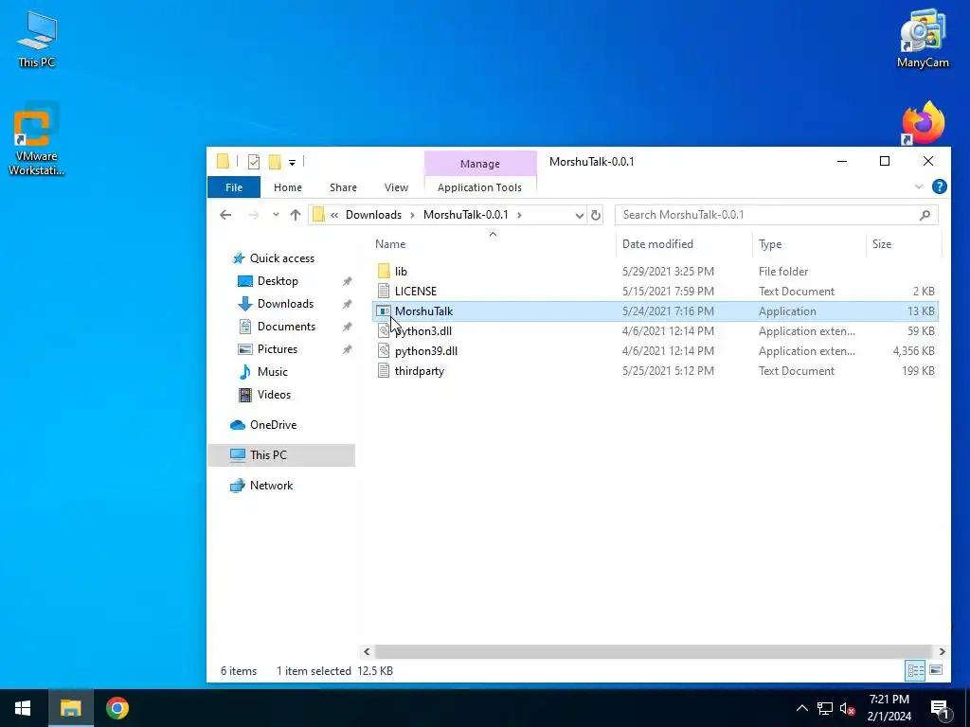Open Pictures in the navigation pane
This screenshot has height=727, width=970.
(x=278, y=349)
